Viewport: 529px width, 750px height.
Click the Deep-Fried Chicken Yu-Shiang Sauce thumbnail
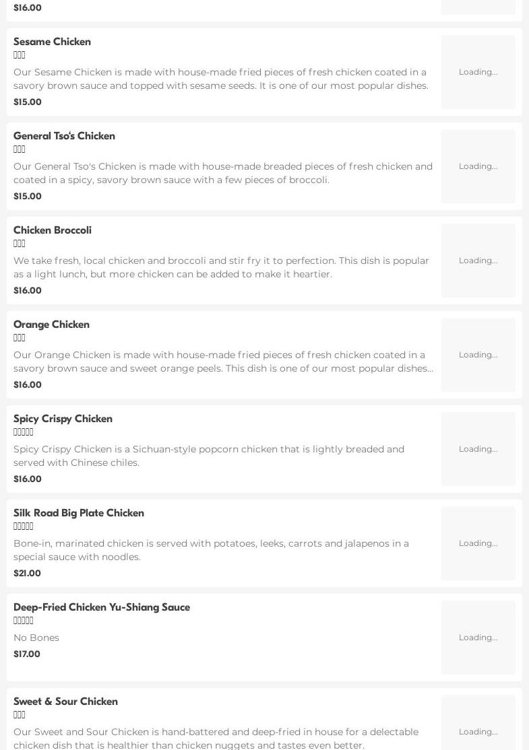[x=478, y=638]
